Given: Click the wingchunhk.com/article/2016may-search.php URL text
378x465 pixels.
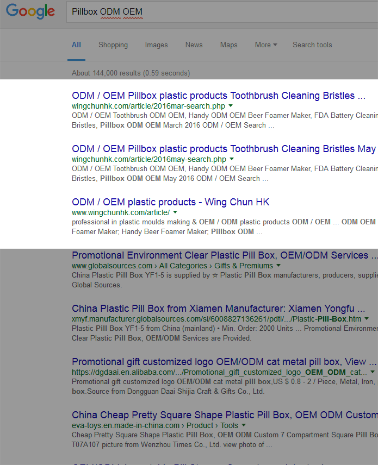Looking at the screenshot, I should (x=149, y=159).
